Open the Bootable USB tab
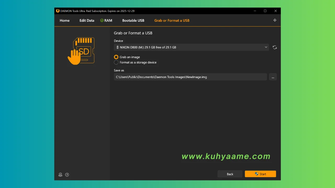The height and width of the screenshot is (188, 335). click(133, 20)
